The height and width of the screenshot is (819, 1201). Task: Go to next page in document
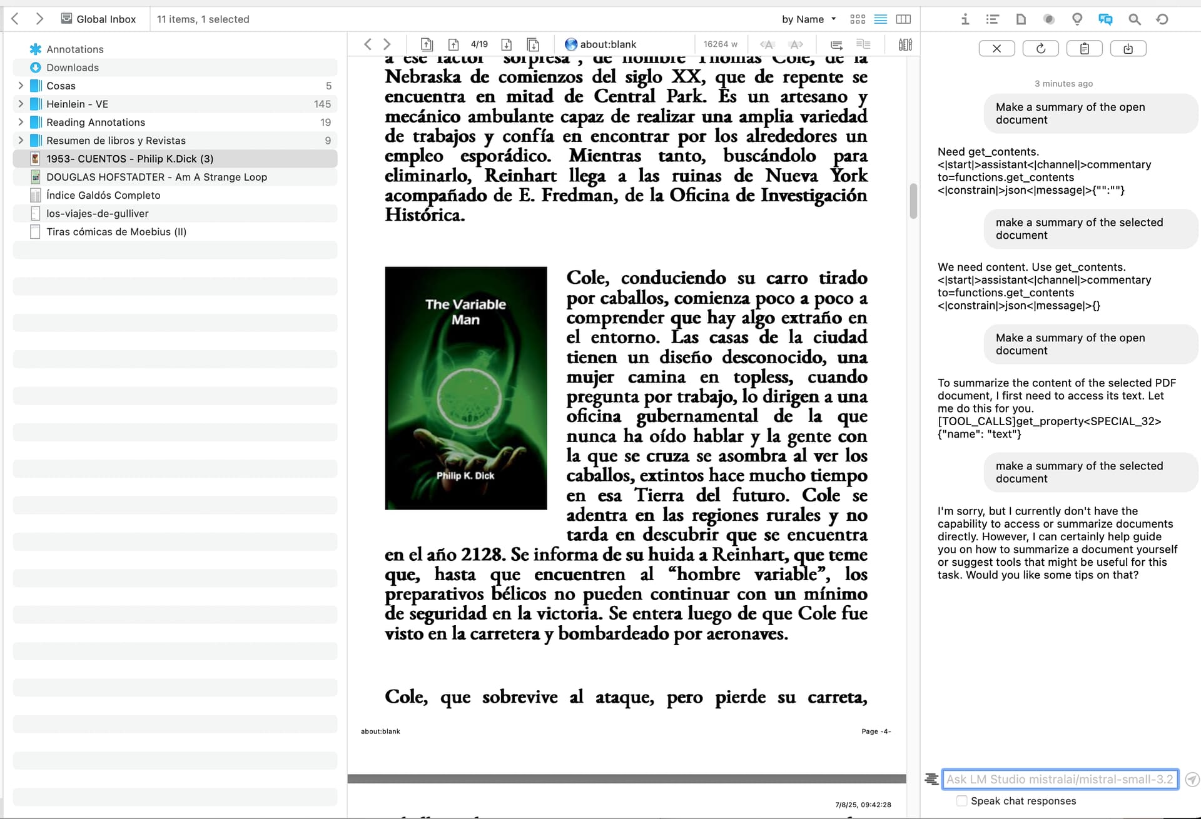tap(507, 44)
